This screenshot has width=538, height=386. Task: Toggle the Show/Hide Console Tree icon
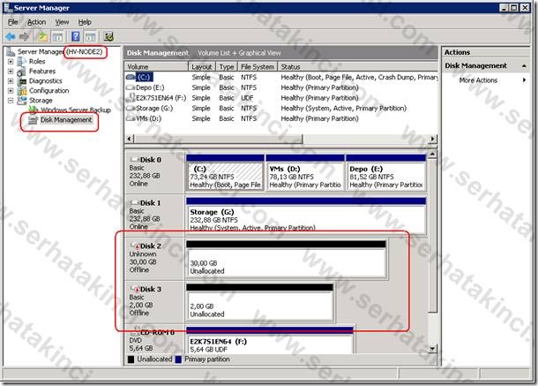pos(57,36)
